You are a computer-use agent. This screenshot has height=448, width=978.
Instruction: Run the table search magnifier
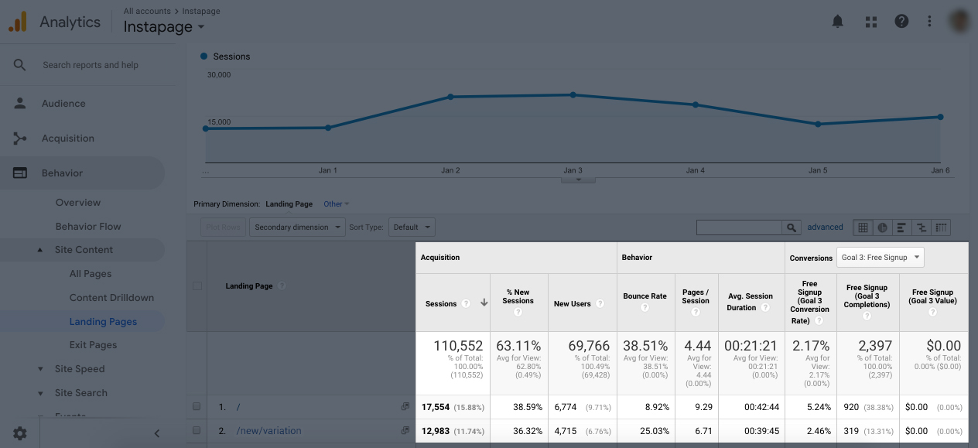pyautogui.click(x=792, y=227)
